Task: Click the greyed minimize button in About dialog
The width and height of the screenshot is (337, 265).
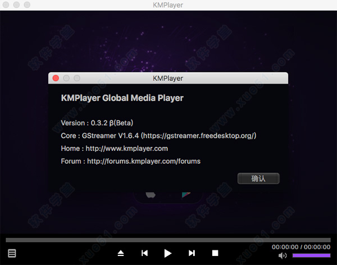Action: click(66, 78)
